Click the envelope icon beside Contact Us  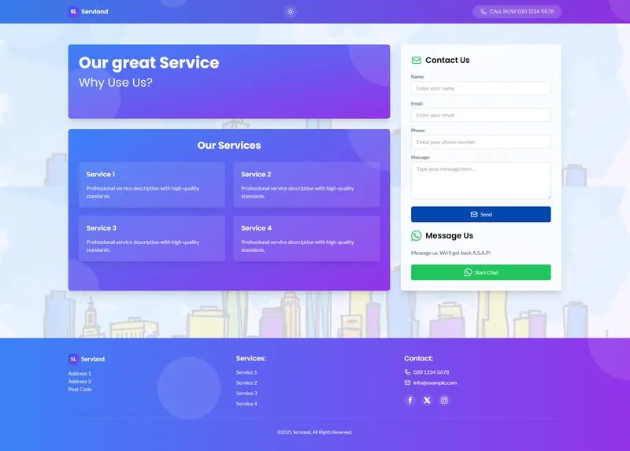pyautogui.click(x=417, y=61)
